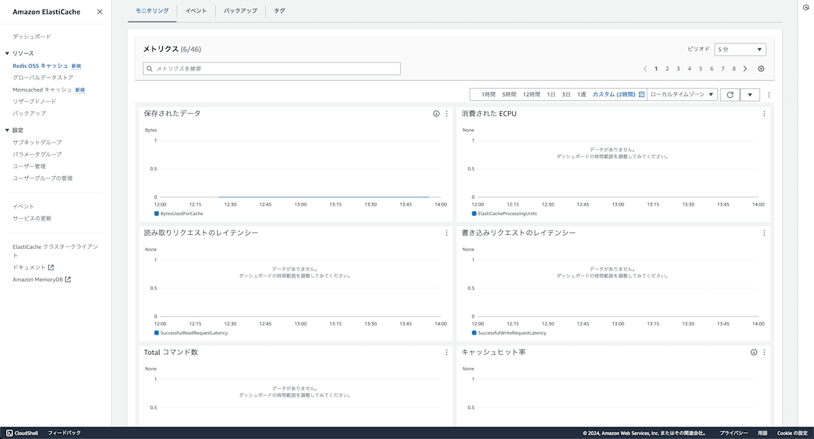Viewport: 814px width, 439px height.
Task: Go to metrics page 2
Action: coord(667,69)
